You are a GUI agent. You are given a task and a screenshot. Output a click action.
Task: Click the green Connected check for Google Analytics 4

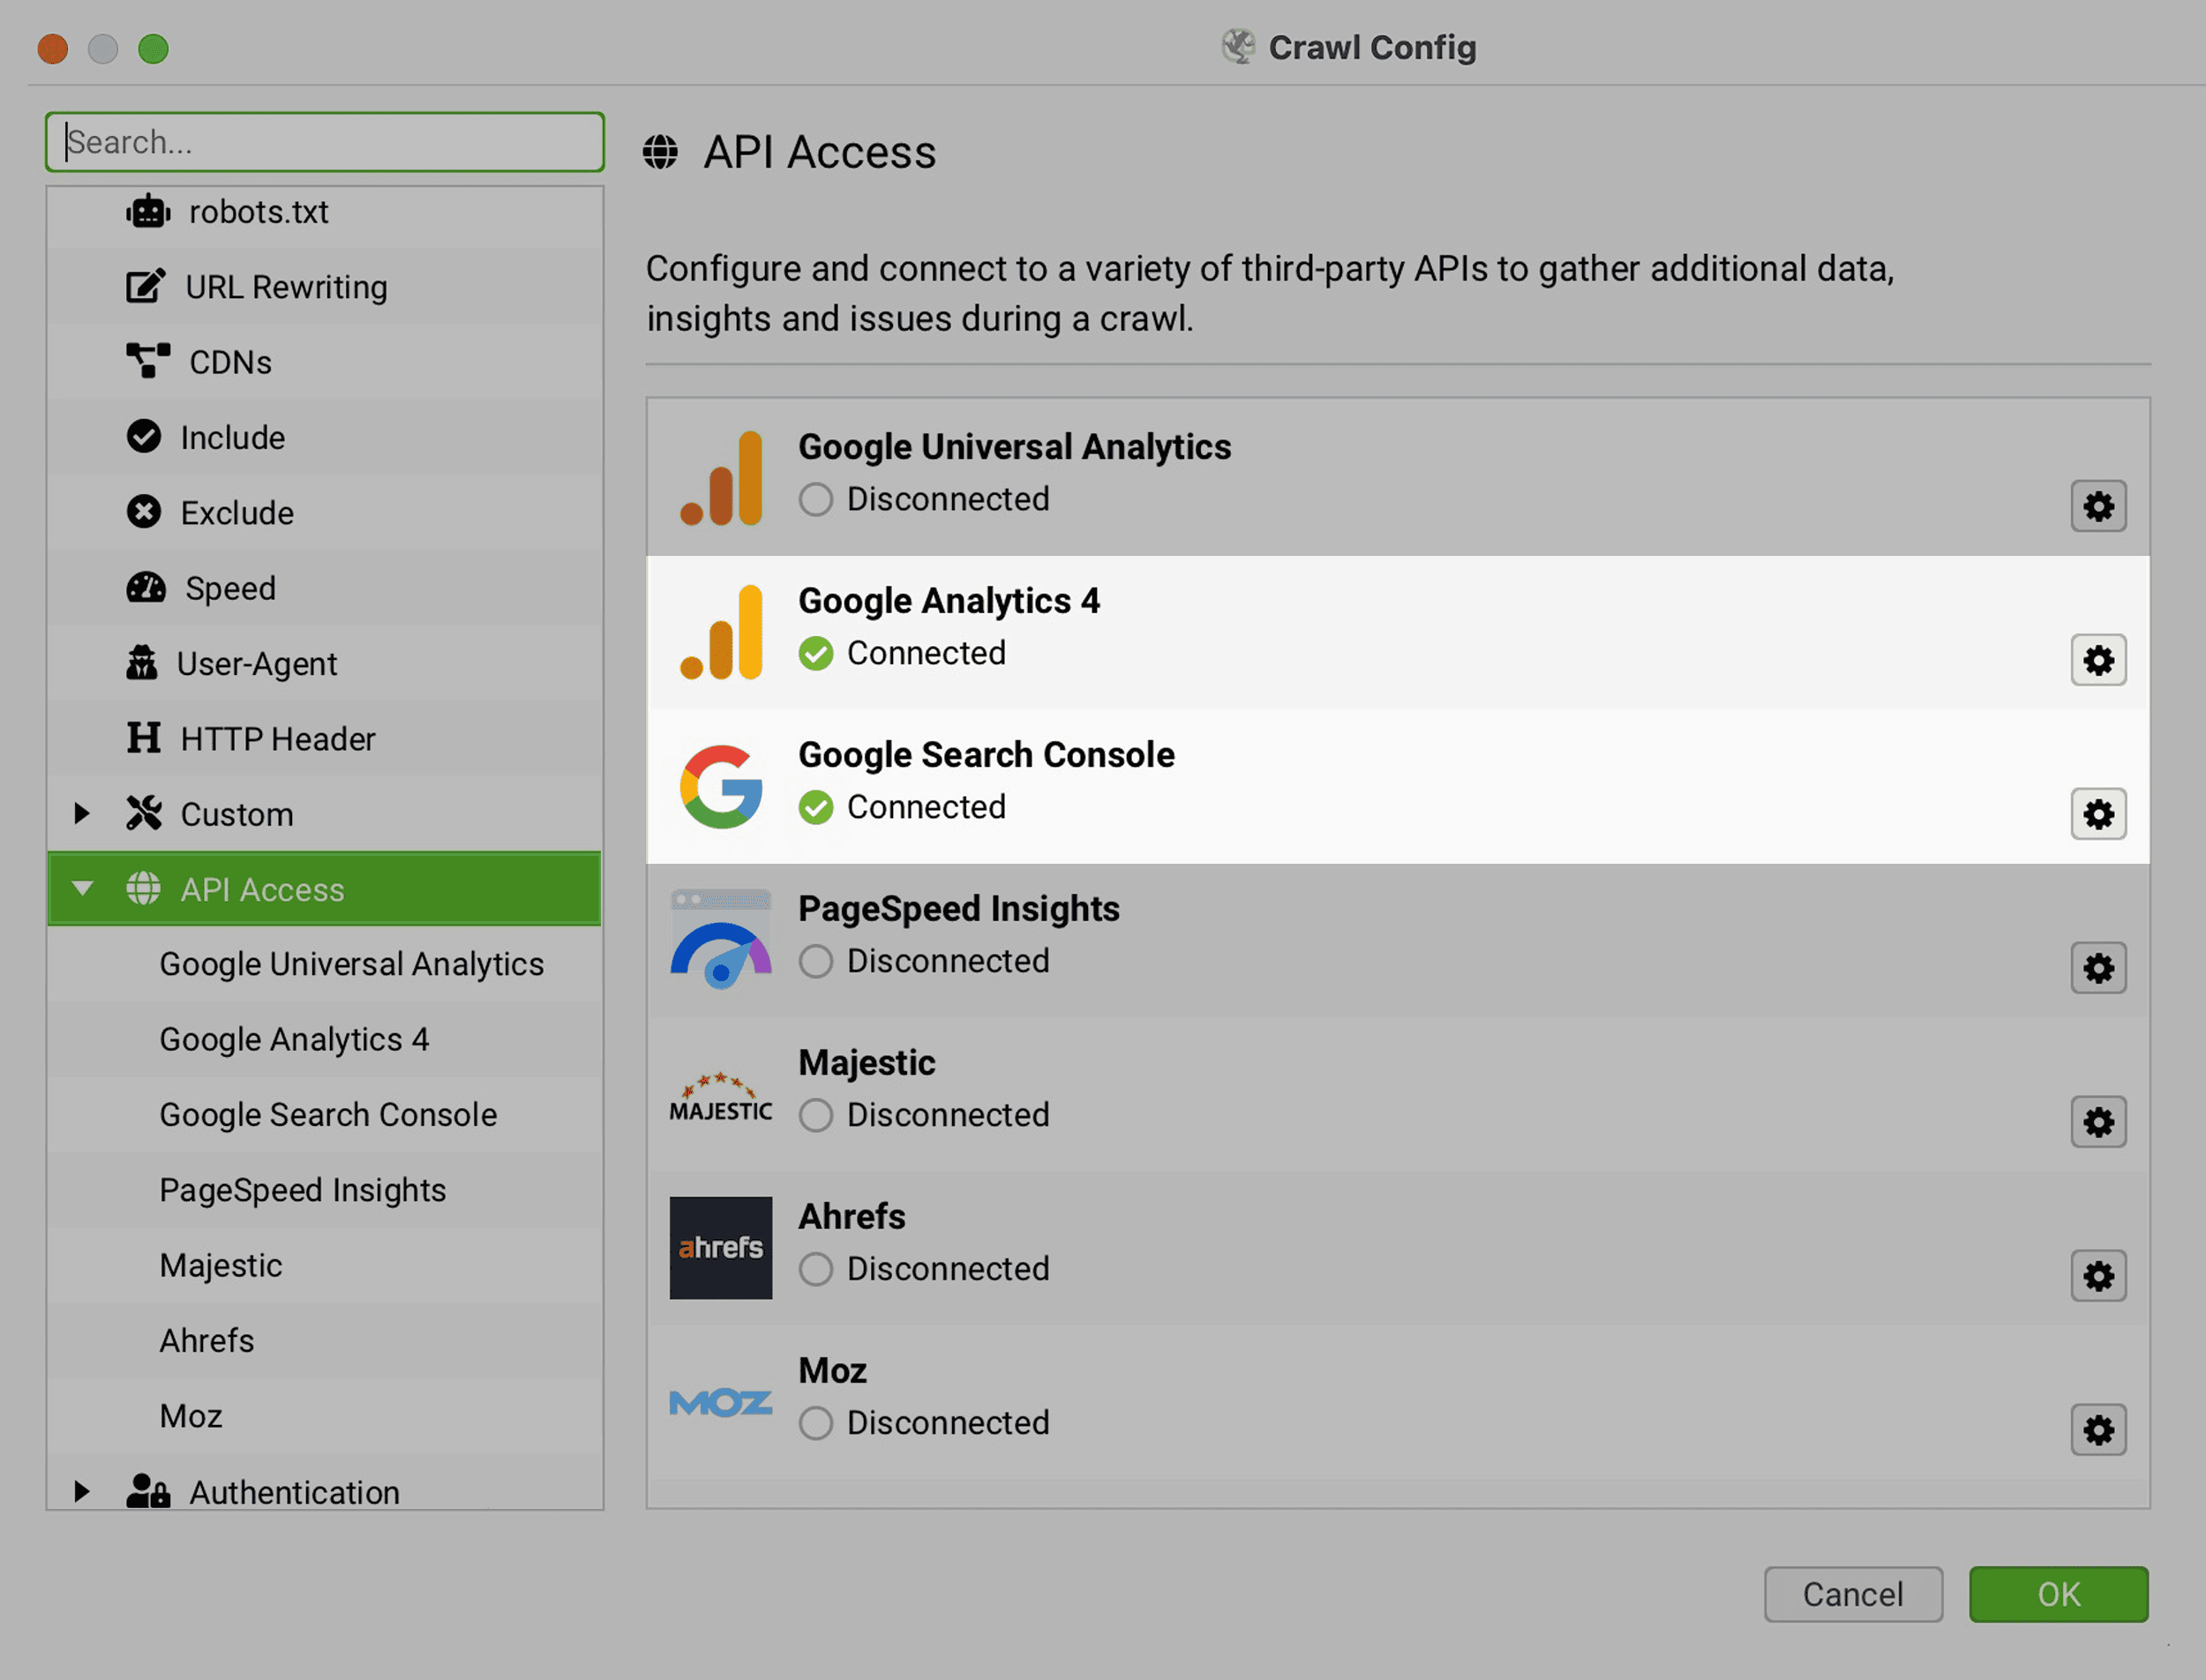pos(816,653)
